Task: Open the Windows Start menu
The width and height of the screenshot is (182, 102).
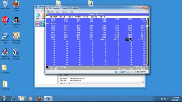Action: 4,99
